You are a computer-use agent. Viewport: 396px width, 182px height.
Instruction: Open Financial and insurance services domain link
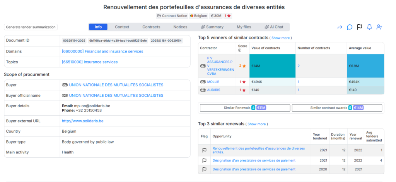point(102,51)
